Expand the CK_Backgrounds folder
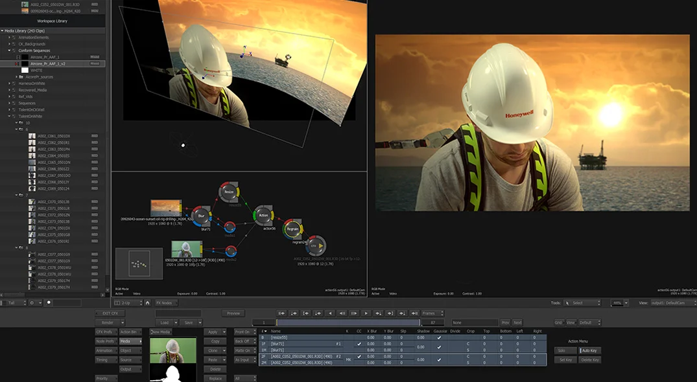The image size is (697, 382). click(x=9, y=44)
